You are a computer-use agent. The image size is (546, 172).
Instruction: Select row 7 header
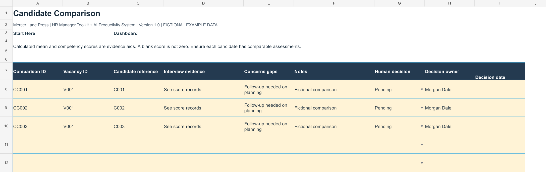click(6, 71)
